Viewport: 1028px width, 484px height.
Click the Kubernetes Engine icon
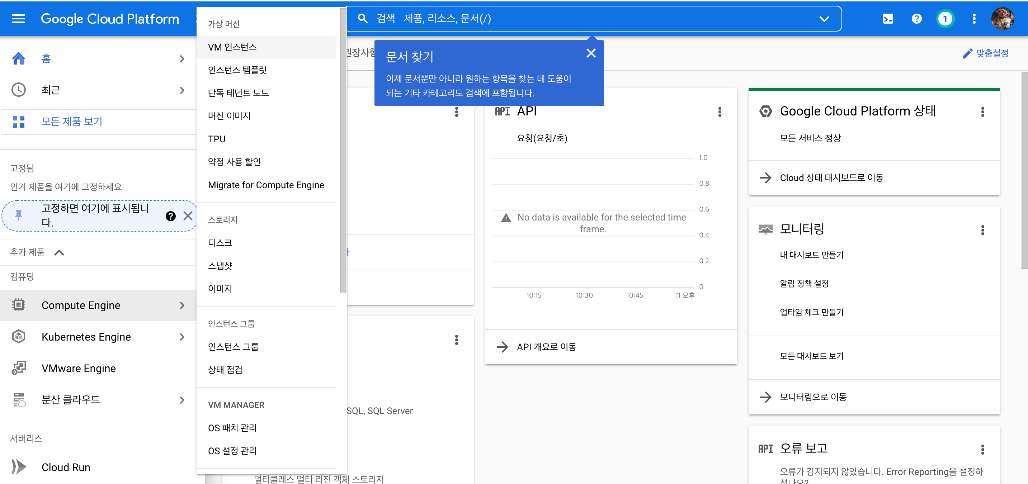point(18,337)
